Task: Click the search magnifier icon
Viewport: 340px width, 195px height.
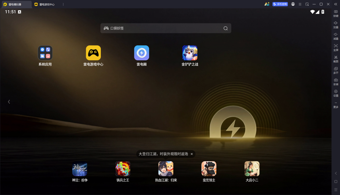Action: [x=226, y=28]
